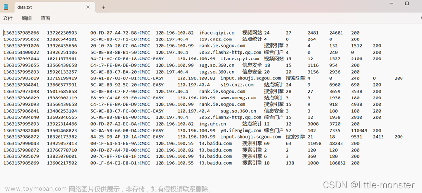The height and width of the screenshot is (193, 422).
Task: Click phone number 13823070001
Action: tap(62, 156)
